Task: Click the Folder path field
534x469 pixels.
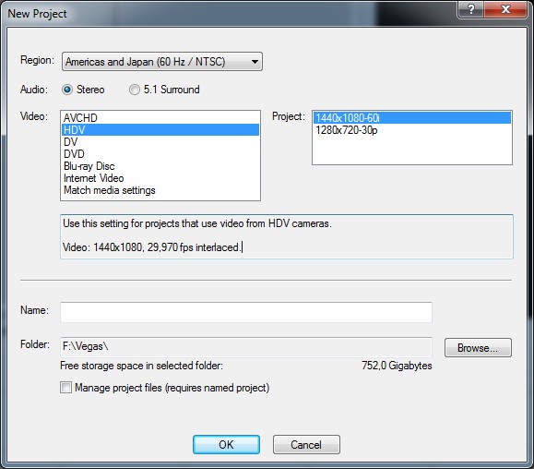Action: [x=246, y=347]
